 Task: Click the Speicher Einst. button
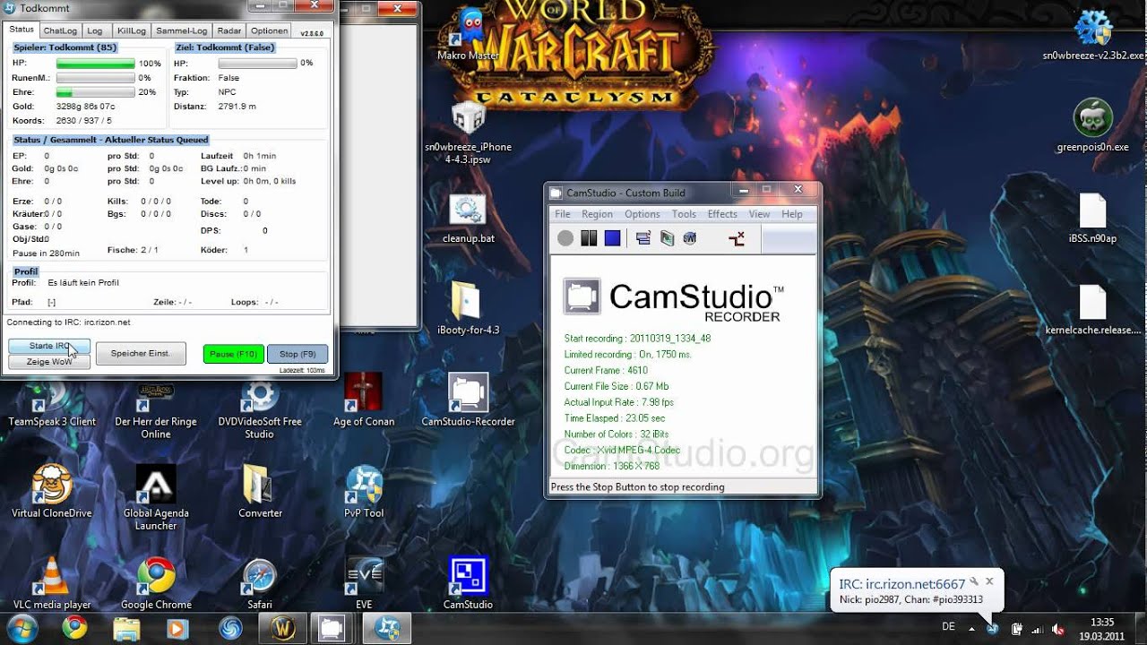tap(141, 354)
